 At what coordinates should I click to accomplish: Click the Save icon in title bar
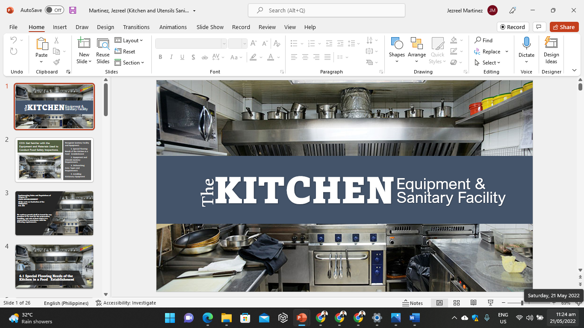point(73,10)
